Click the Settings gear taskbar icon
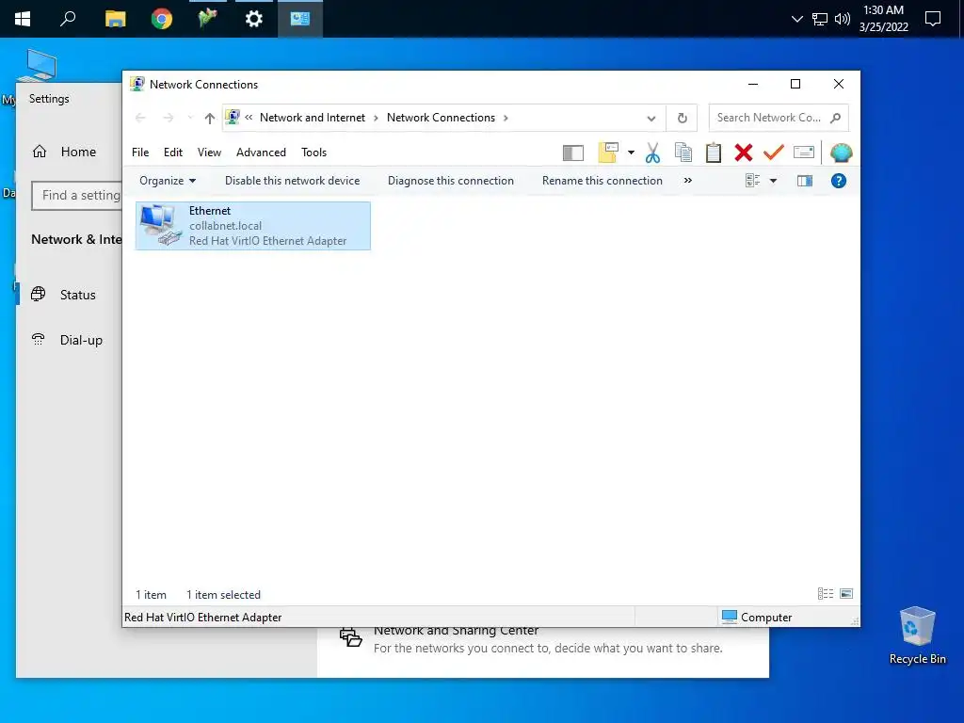Screen dimensions: 964x723 pos(254,19)
